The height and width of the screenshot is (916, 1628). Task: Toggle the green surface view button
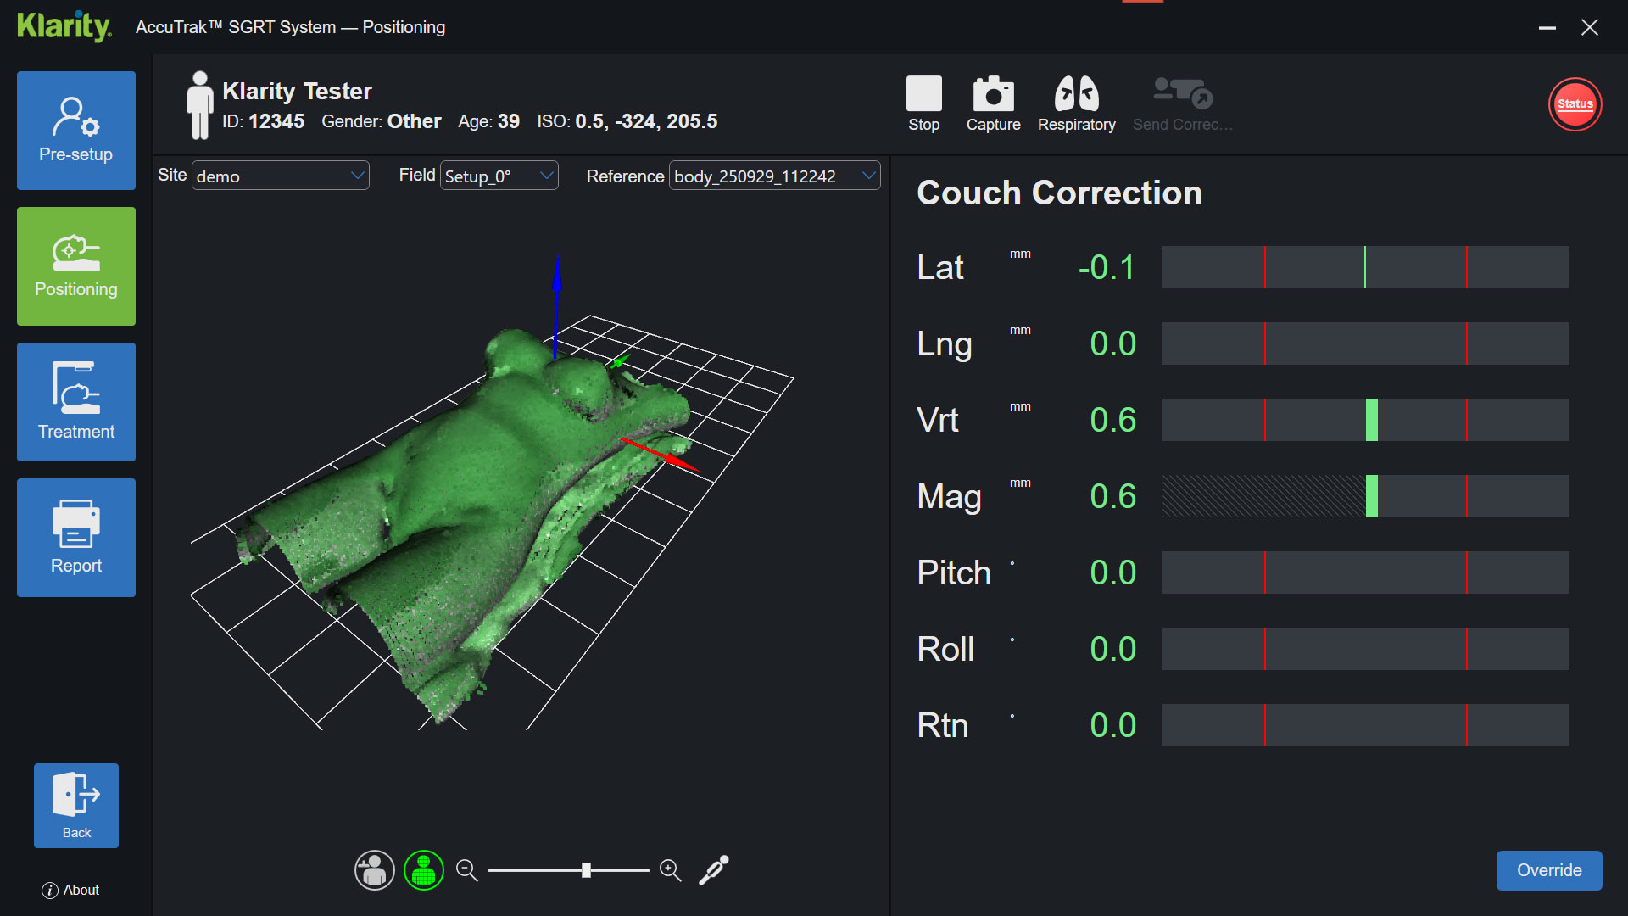coord(424,870)
